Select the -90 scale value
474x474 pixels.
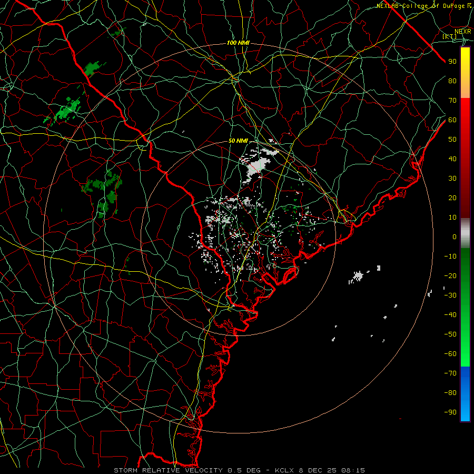click(450, 412)
